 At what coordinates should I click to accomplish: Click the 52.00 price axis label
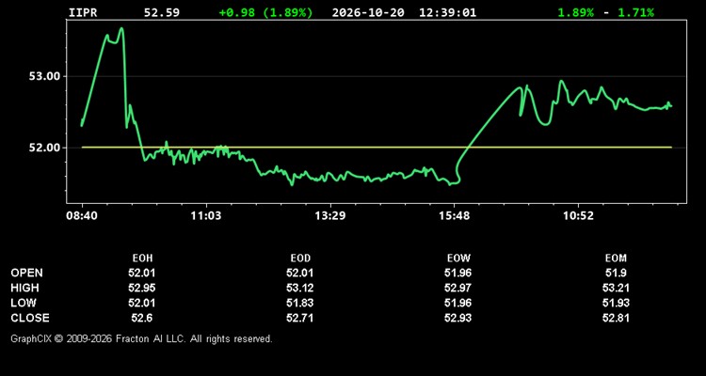pyautogui.click(x=44, y=148)
